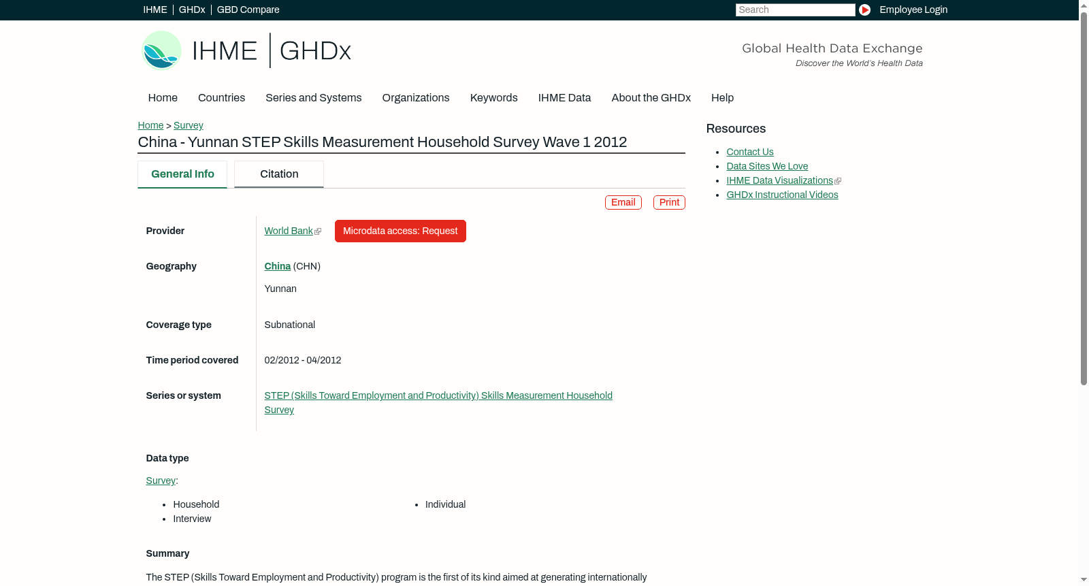Open IHME Data menu item
The image size is (1089, 586).
(x=564, y=98)
